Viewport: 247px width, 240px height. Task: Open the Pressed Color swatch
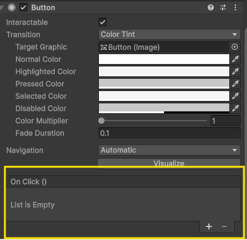point(164,84)
